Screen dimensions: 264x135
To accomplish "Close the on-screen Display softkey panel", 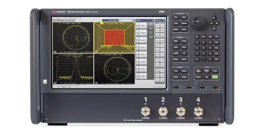I will (153, 20).
